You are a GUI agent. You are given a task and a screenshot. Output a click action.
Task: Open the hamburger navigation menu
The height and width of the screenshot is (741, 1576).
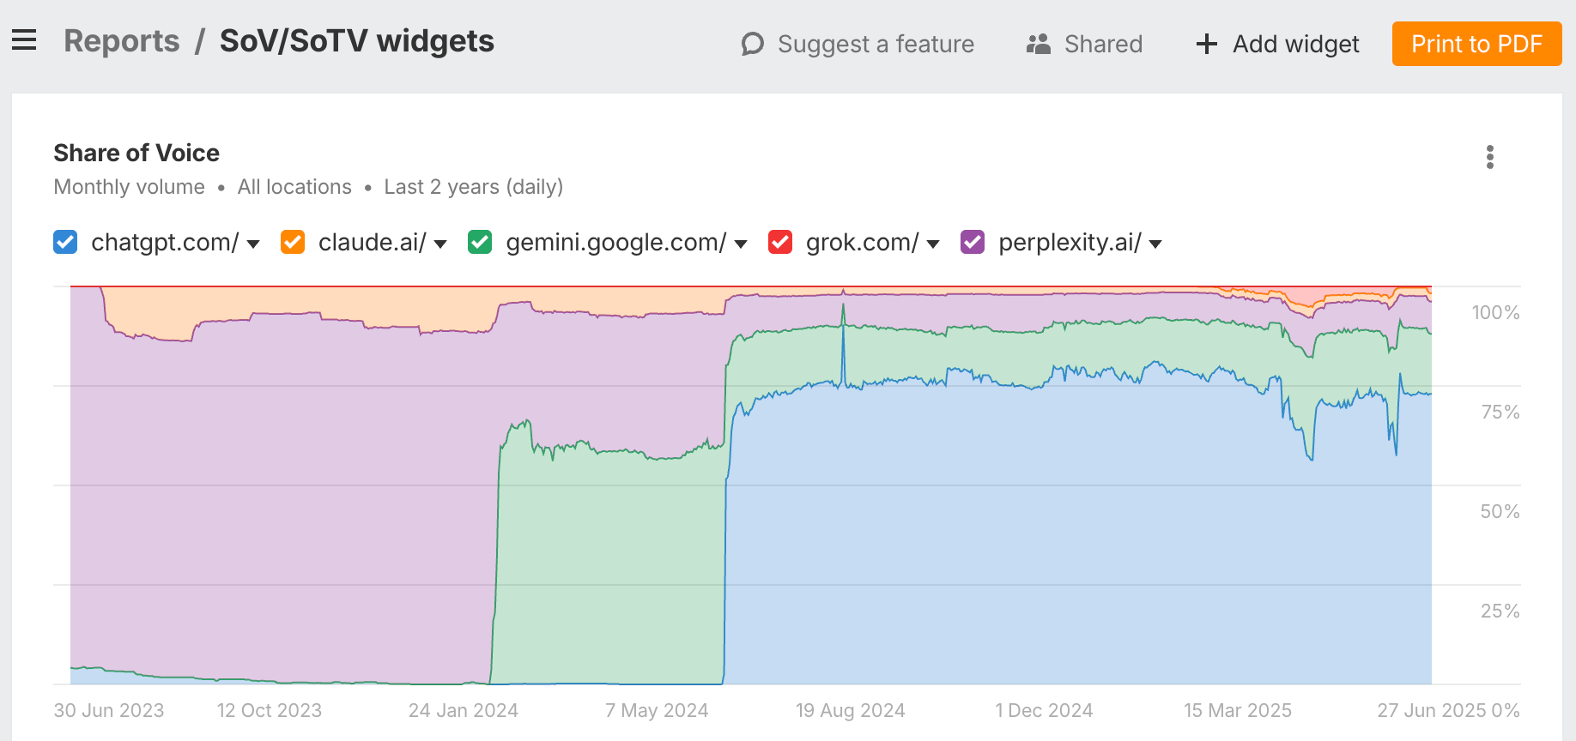[24, 40]
